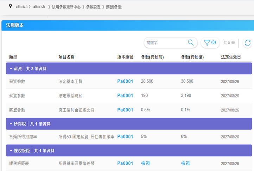
Task: Collapse the 課稅級距 group
Action: coord(11,151)
